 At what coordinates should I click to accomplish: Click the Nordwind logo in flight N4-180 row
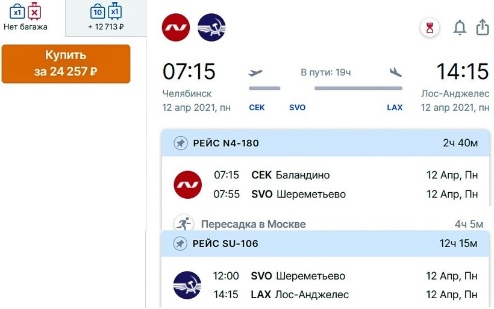coord(187,185)
